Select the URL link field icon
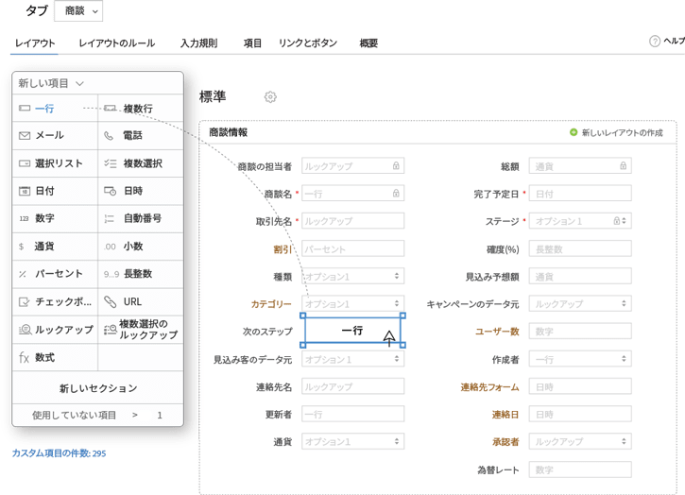 [x=110, y=301]
